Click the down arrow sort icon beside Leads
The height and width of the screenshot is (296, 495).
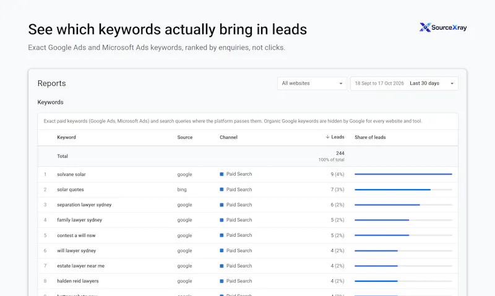(x=328, y=137)
